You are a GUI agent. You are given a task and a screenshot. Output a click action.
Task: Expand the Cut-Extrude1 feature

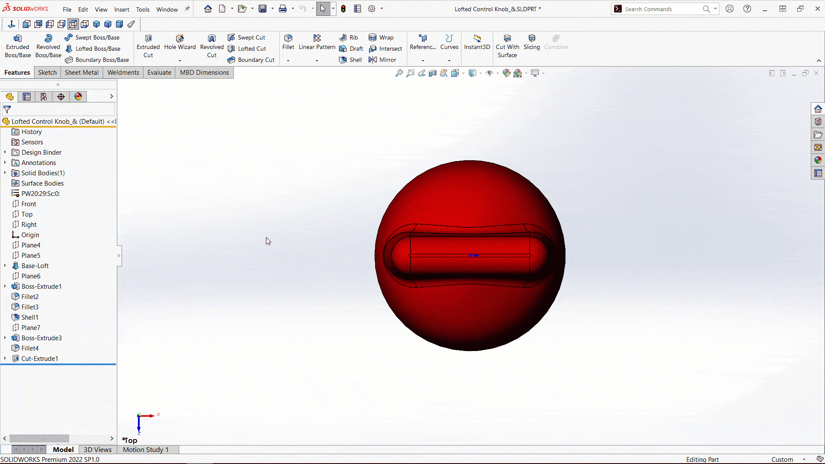pos(5,358)
